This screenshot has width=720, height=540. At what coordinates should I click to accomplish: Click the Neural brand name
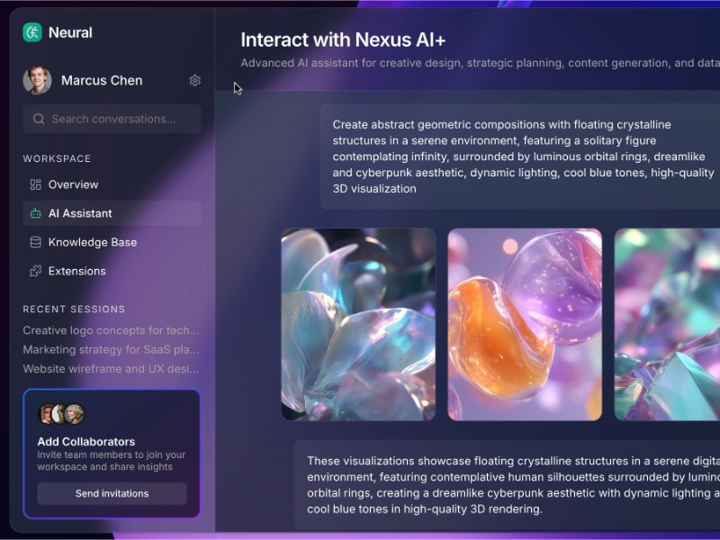[x=70, y=32]
